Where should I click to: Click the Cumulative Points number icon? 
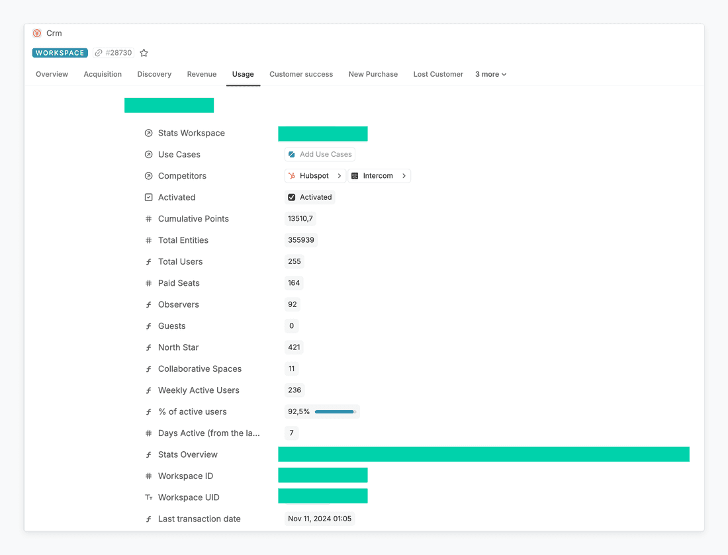148,219
